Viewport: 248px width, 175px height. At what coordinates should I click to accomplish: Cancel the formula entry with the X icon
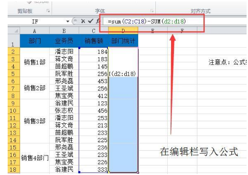tap(83, 21)
